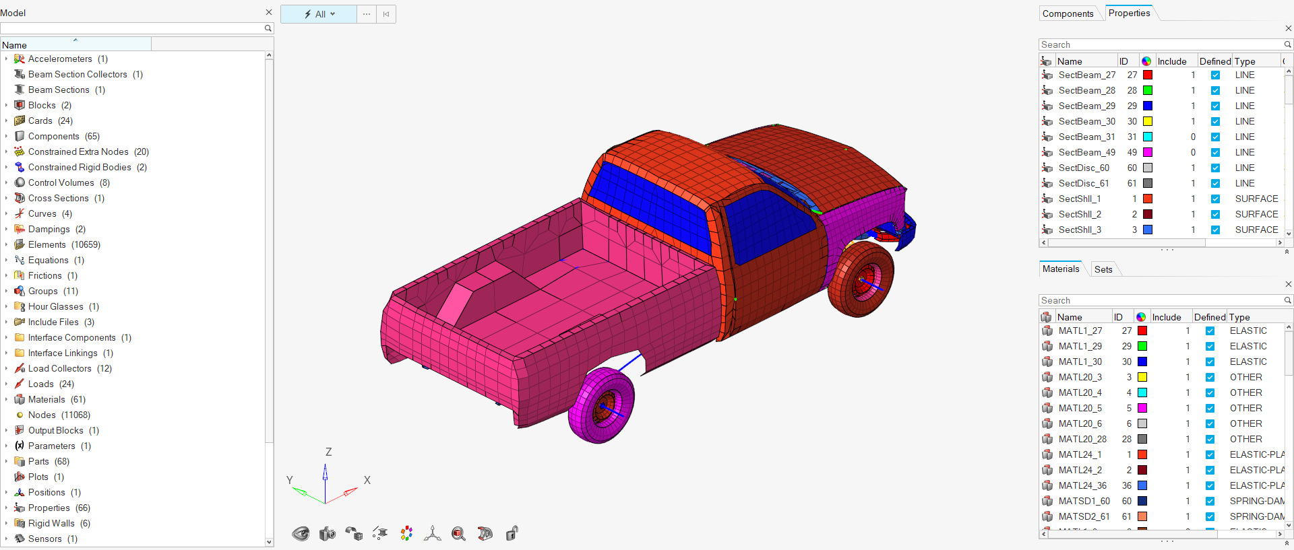The image size is (1294, 550).
Task: Click the red-ended section cut icon
Action: pyautogui.click(x=485, y=534)
